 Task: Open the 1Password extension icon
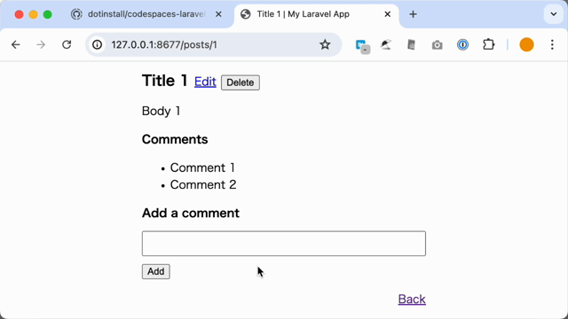pos(462,45)
